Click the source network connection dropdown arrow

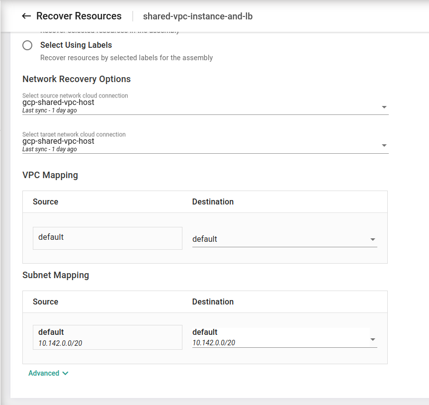384,107
